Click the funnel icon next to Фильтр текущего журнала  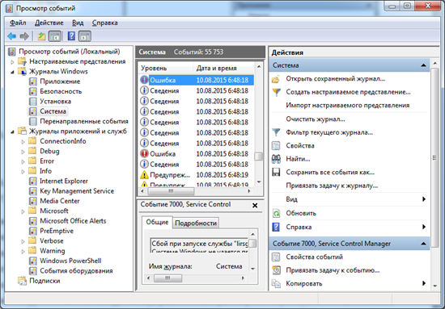276,132
